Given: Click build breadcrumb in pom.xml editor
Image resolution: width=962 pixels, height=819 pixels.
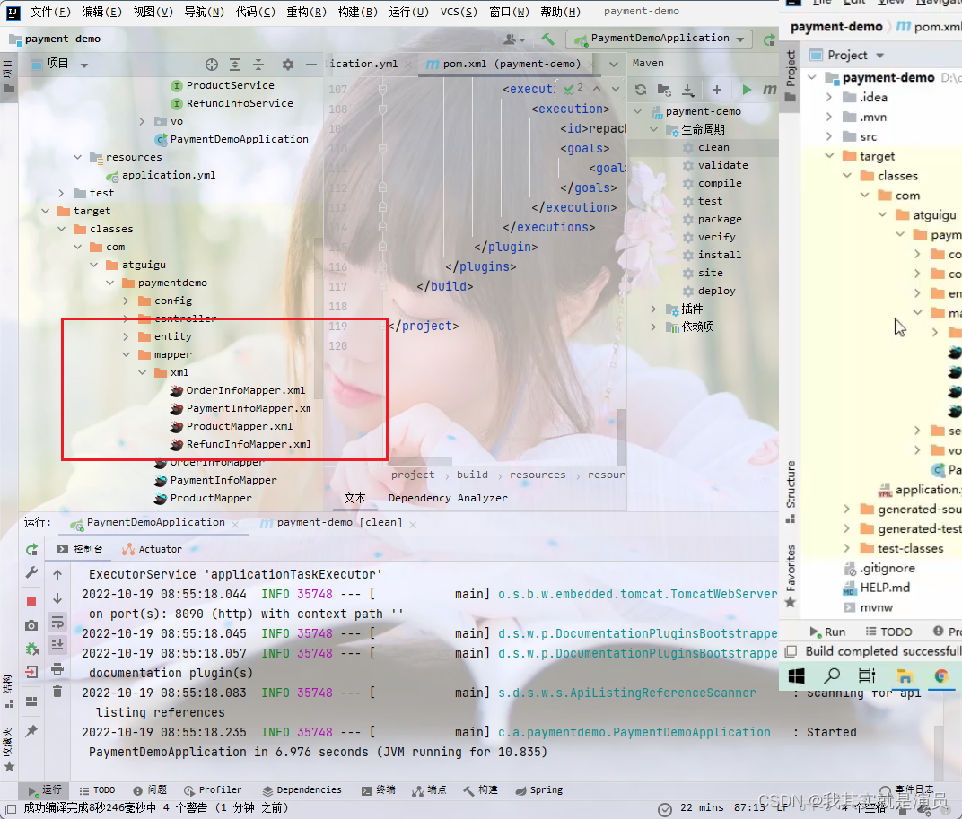Looking at the screenshot, I should click(x=472, y=475).
